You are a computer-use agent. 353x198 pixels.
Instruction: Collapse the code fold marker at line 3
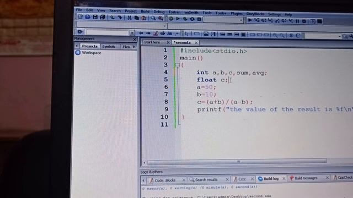[178, 65]
